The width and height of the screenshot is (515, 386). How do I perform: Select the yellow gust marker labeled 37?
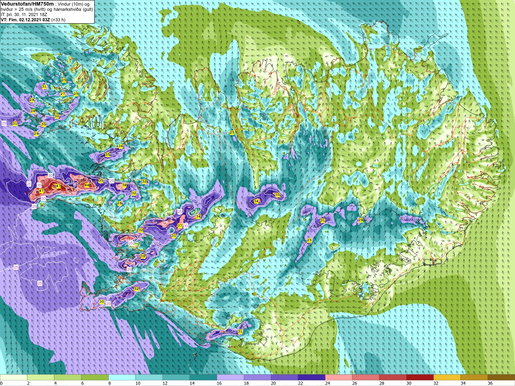(180, 226)
